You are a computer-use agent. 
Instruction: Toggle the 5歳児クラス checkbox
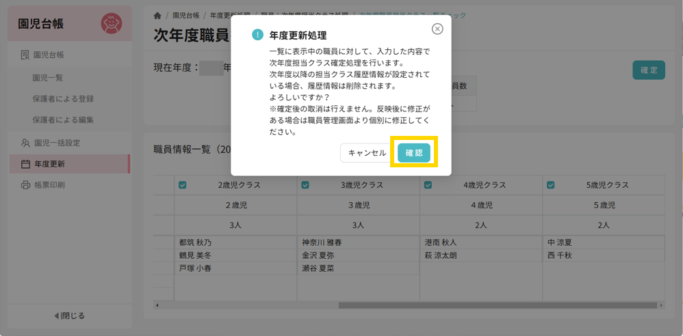click(x=551, y=185)
